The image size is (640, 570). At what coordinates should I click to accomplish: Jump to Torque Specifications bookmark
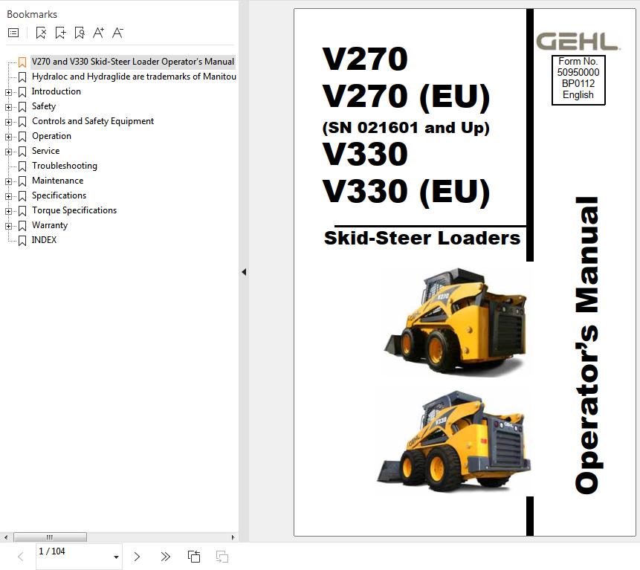74,210
